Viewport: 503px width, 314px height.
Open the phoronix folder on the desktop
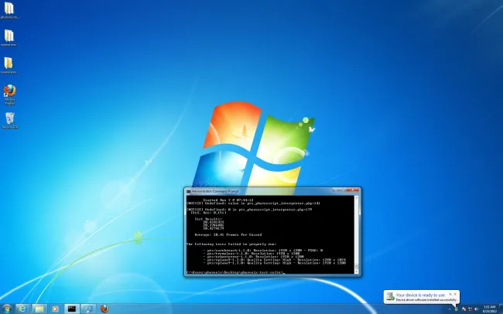click(9, 10)
